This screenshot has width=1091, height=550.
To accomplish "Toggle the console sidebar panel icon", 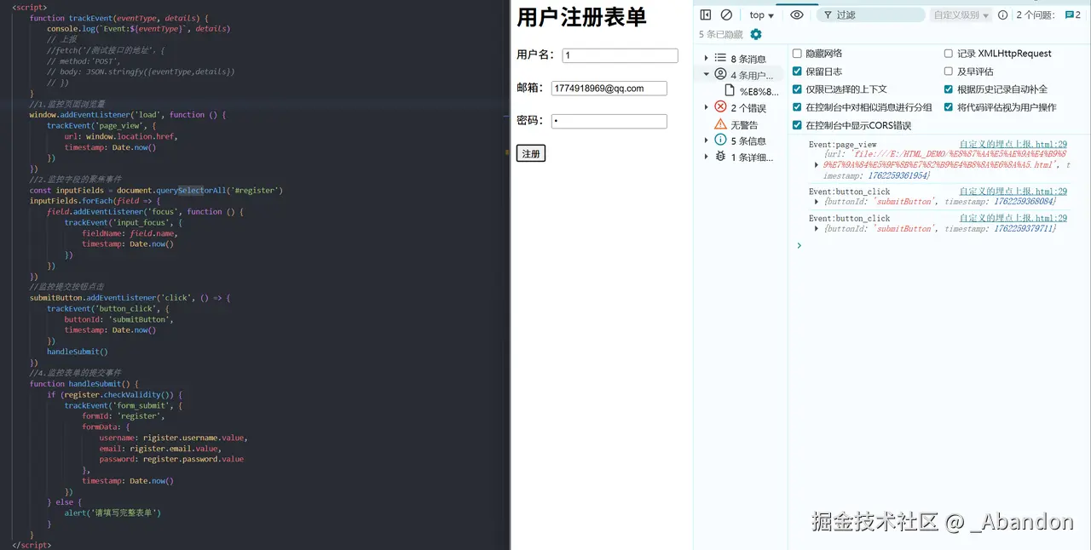I will (706, 14).
